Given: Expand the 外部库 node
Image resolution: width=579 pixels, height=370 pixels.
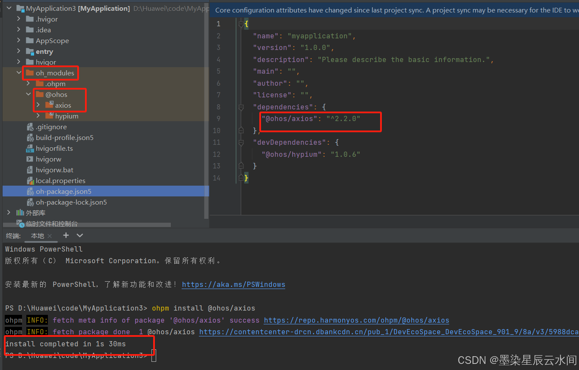Looking at the screenshot, I should click(x=9, y=213).
